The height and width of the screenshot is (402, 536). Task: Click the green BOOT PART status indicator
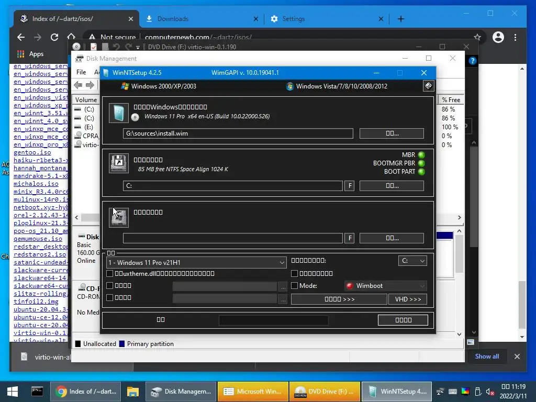[421, 172]
